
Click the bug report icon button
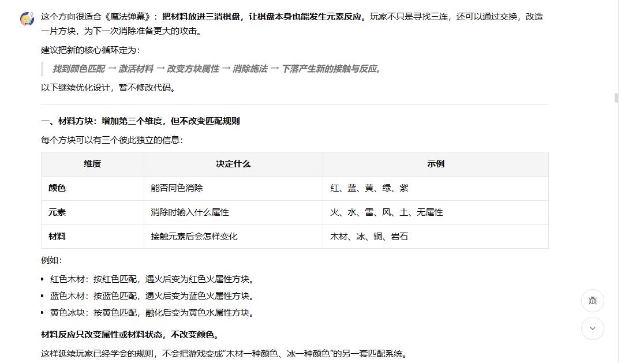click(x=593, y=301)
